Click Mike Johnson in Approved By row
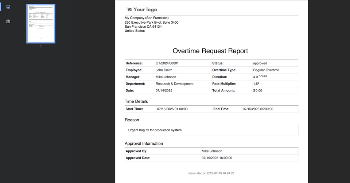 pos(212,151)
